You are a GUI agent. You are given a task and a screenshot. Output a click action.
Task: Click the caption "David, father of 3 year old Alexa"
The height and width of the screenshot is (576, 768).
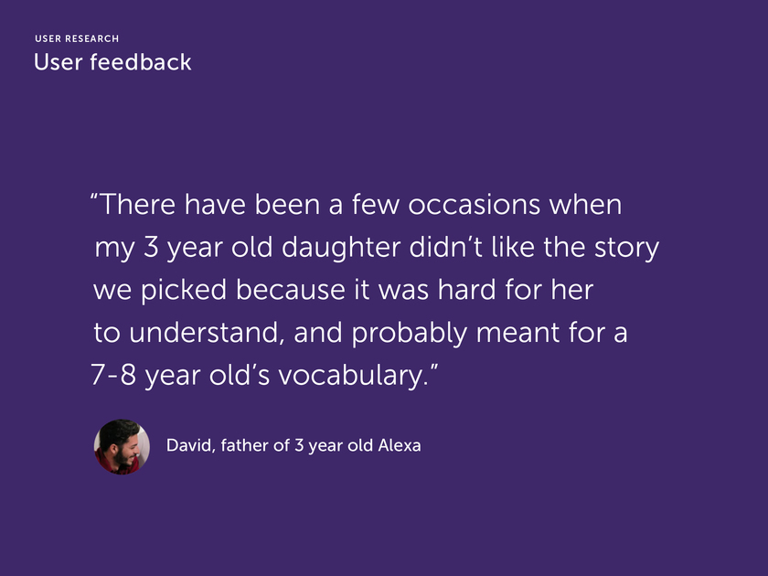[293, 445]
